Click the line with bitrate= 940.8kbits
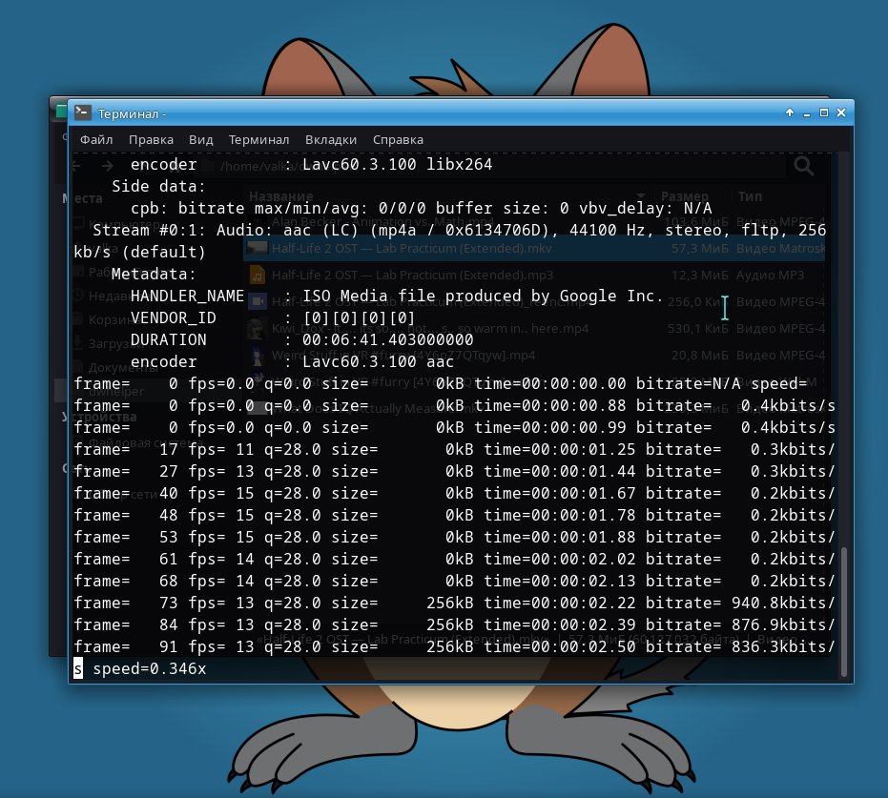This screenshot has height=798, width=888. point(454,603)
